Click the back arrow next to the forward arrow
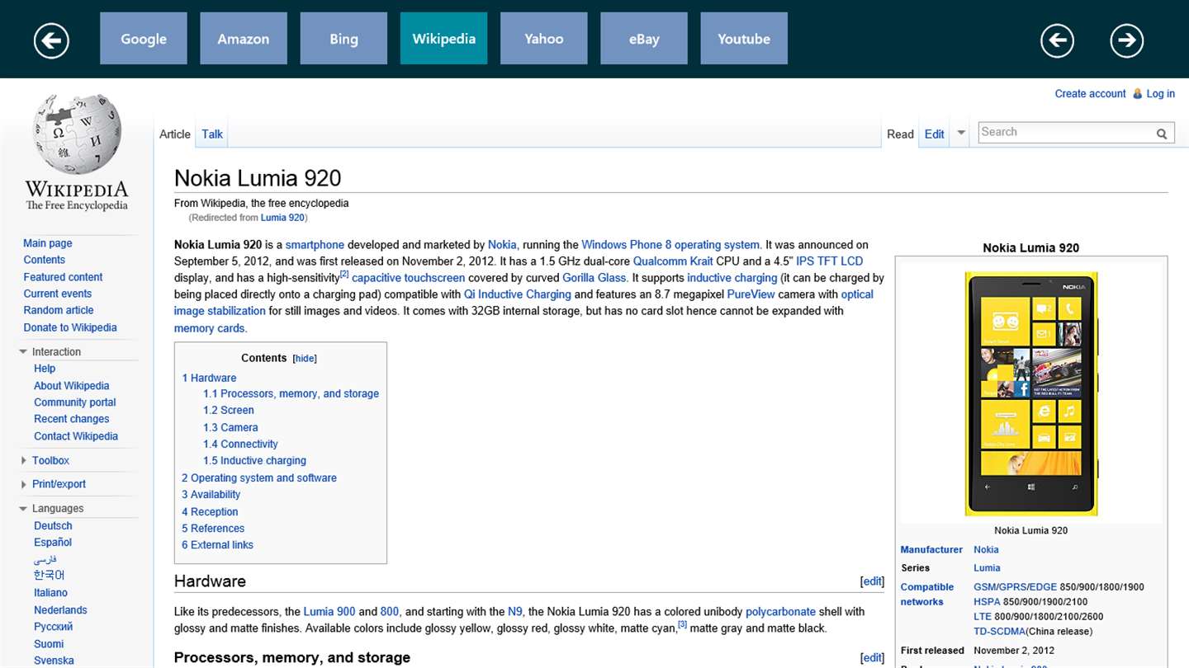This screenshot has height=668, width=1189. pyautogui.click(x=1057, y=40)
